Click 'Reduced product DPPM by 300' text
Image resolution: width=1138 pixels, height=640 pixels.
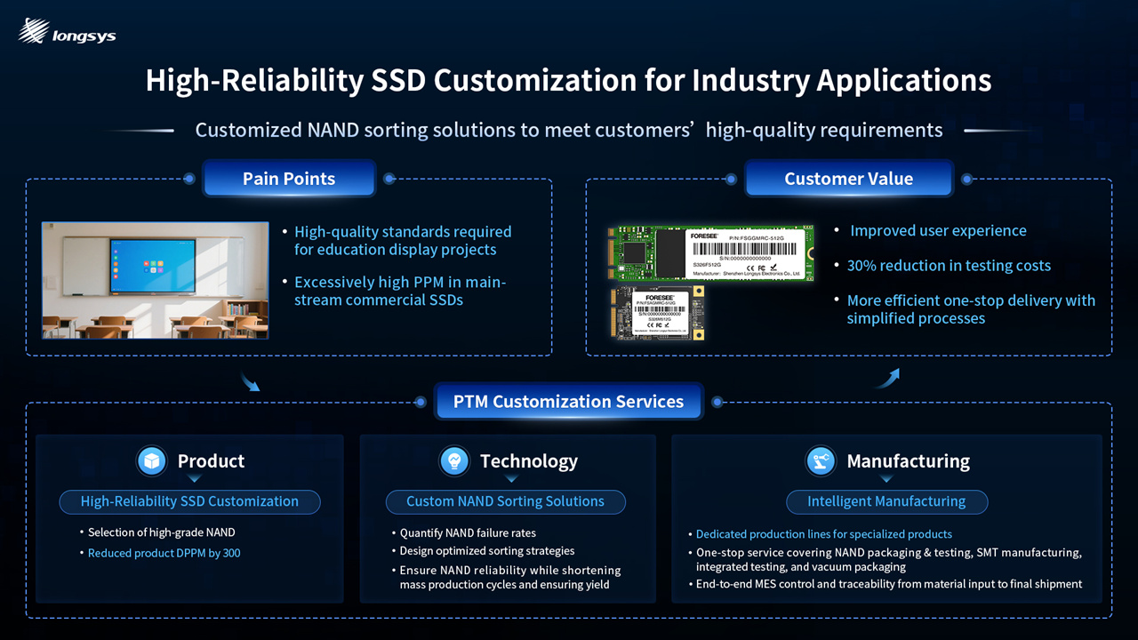[164, 553]
